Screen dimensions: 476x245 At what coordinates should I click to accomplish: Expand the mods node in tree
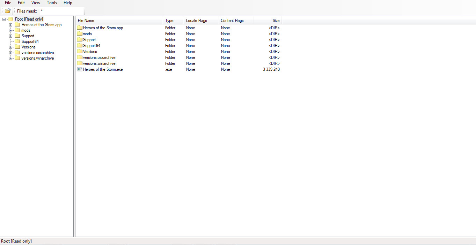11,30
